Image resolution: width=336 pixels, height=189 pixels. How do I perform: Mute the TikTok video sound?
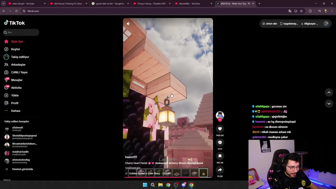pos(128,24)
